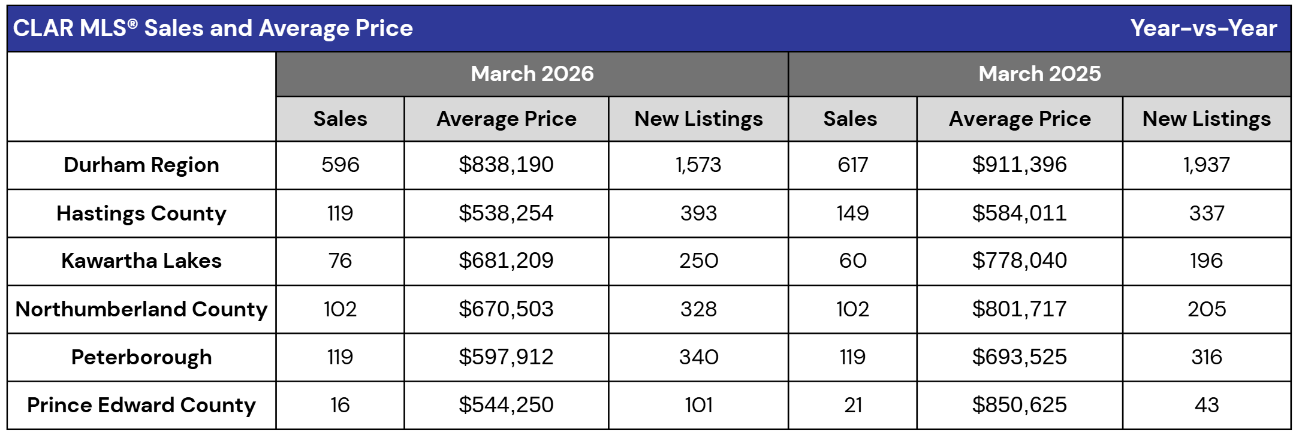Select the March 2026 column group header

tap(532, 74)
